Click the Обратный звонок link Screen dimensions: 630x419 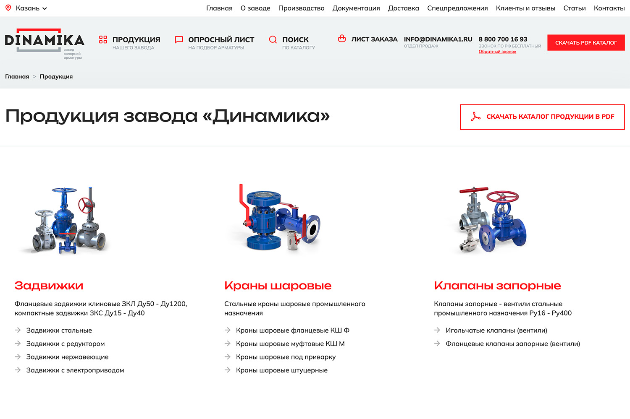(497, 52)
